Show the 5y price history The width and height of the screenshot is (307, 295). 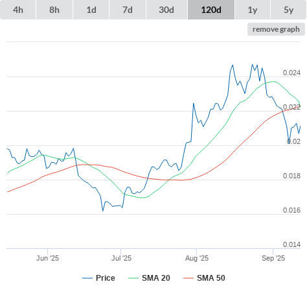click(x=289, y=10)
